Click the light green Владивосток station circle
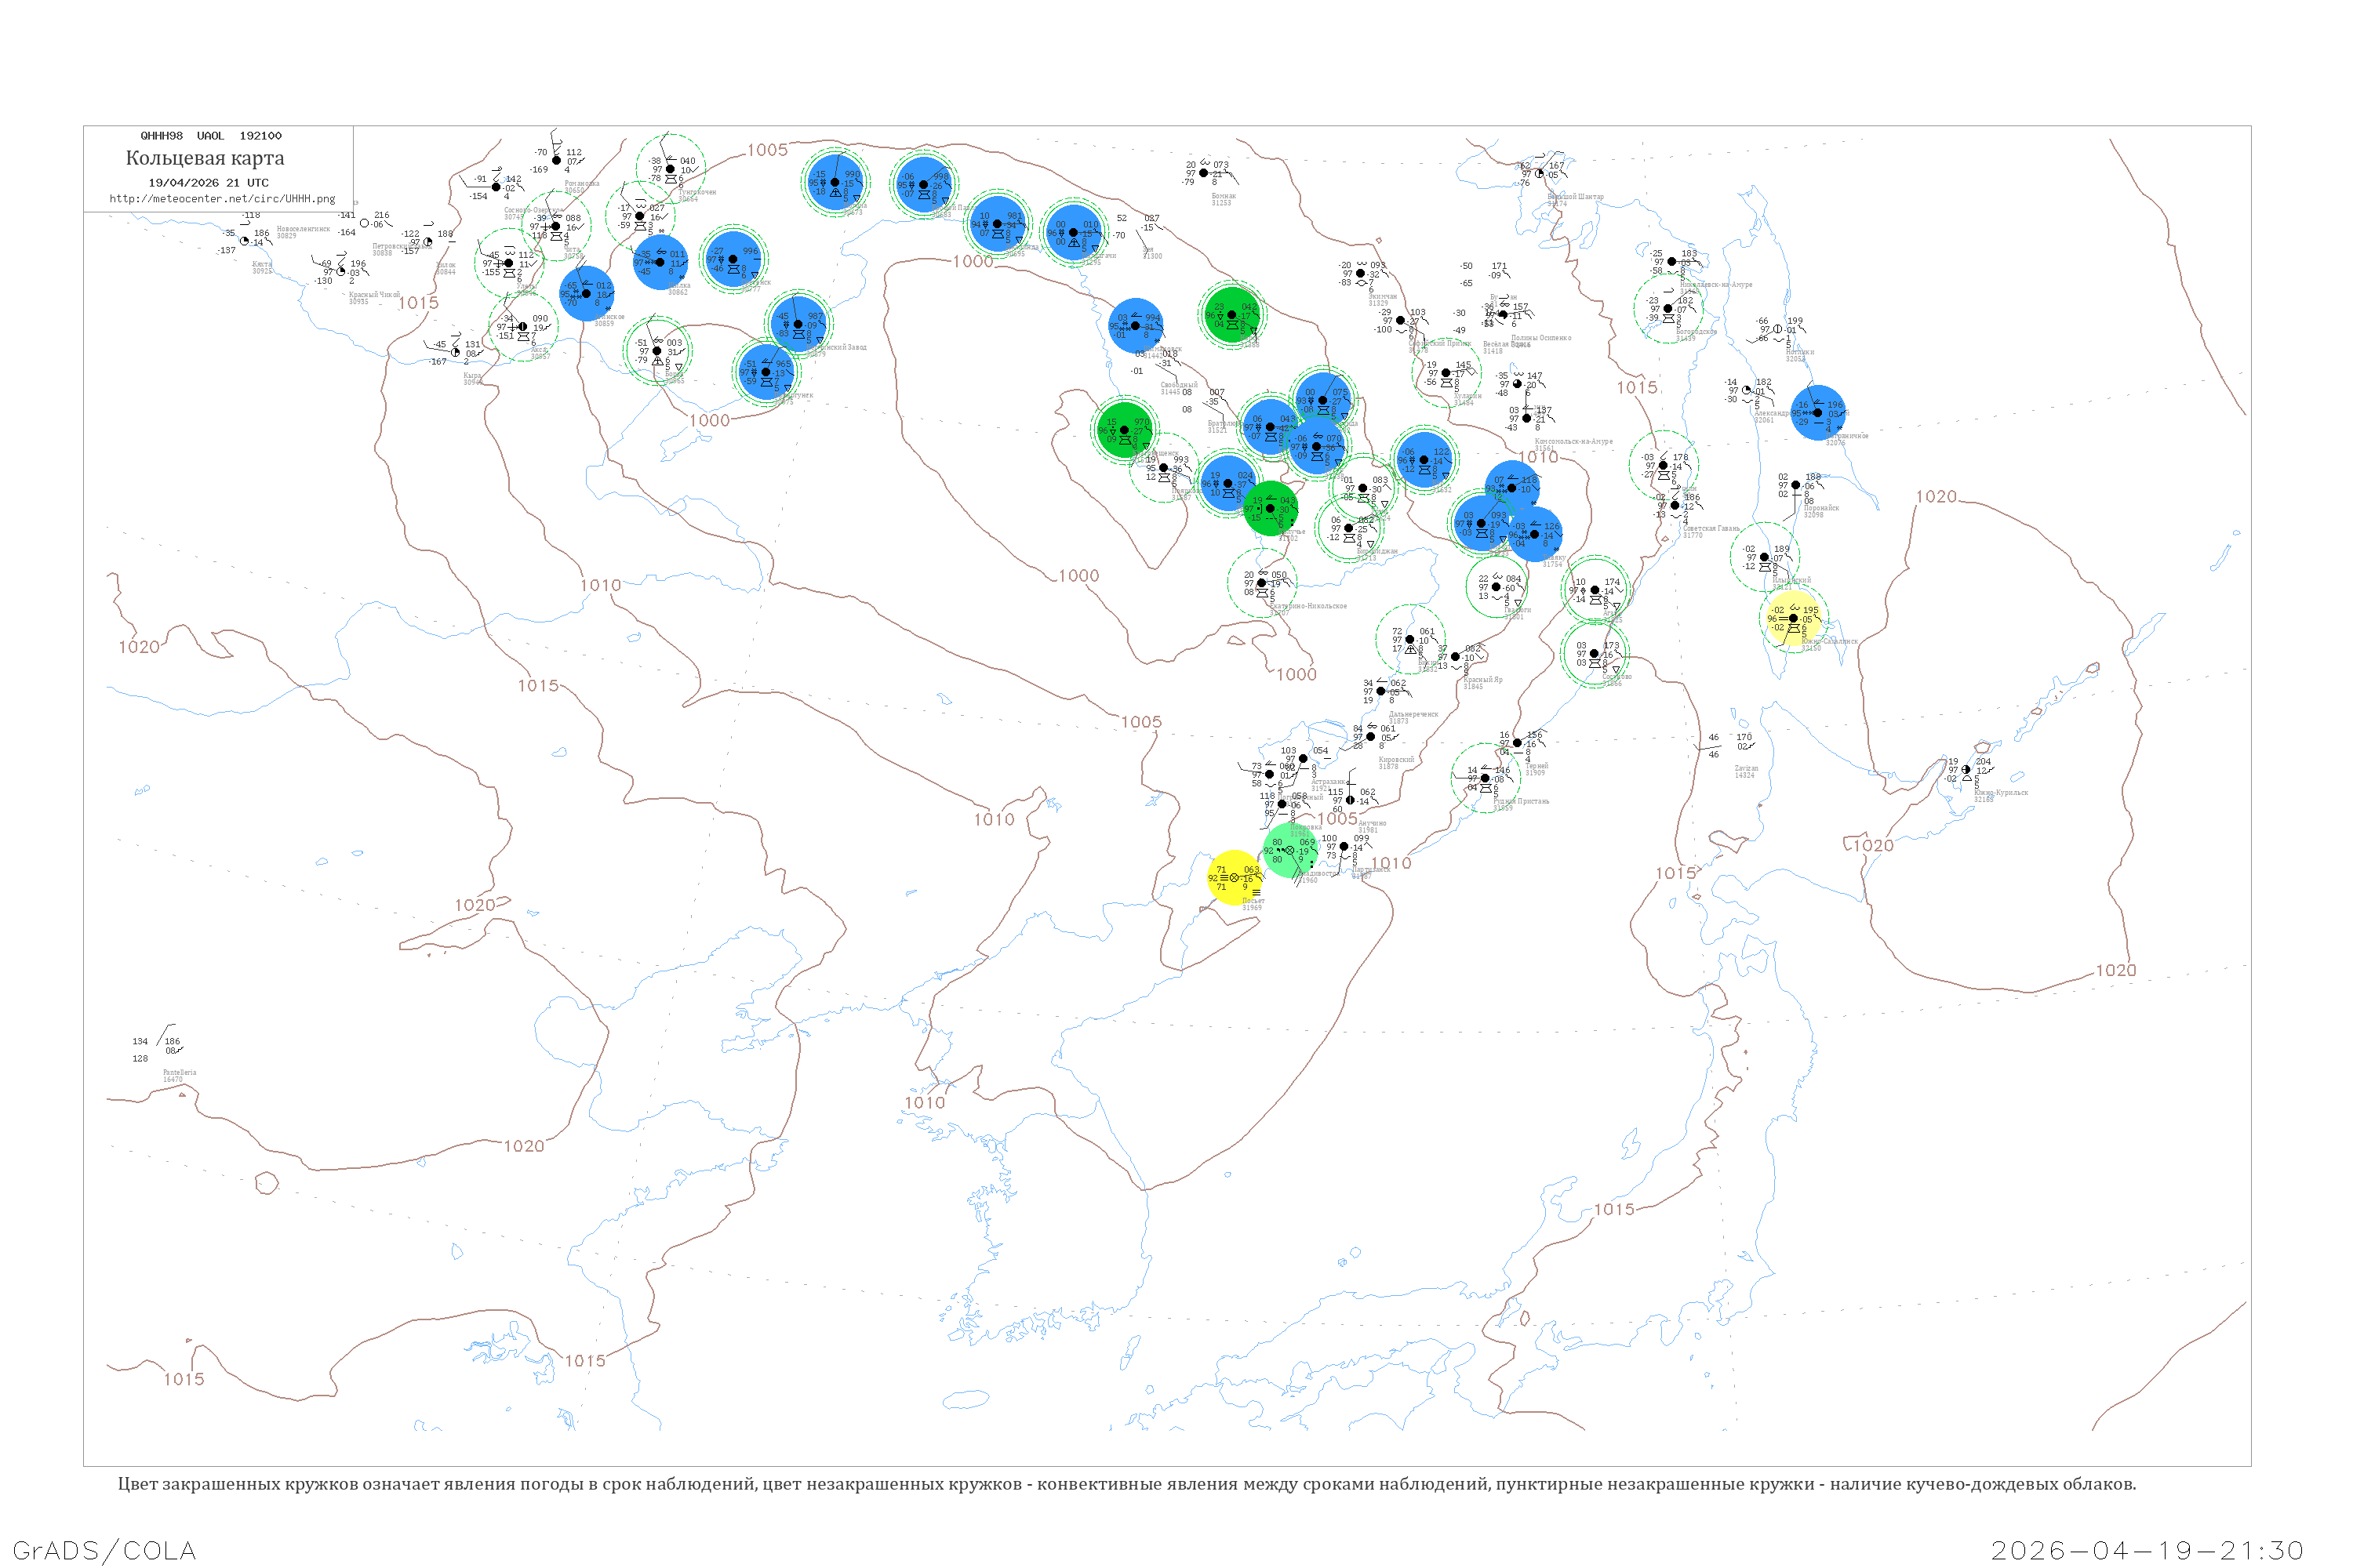The height and width of the screenshot is (1568, 2353). coord(1289,850)
